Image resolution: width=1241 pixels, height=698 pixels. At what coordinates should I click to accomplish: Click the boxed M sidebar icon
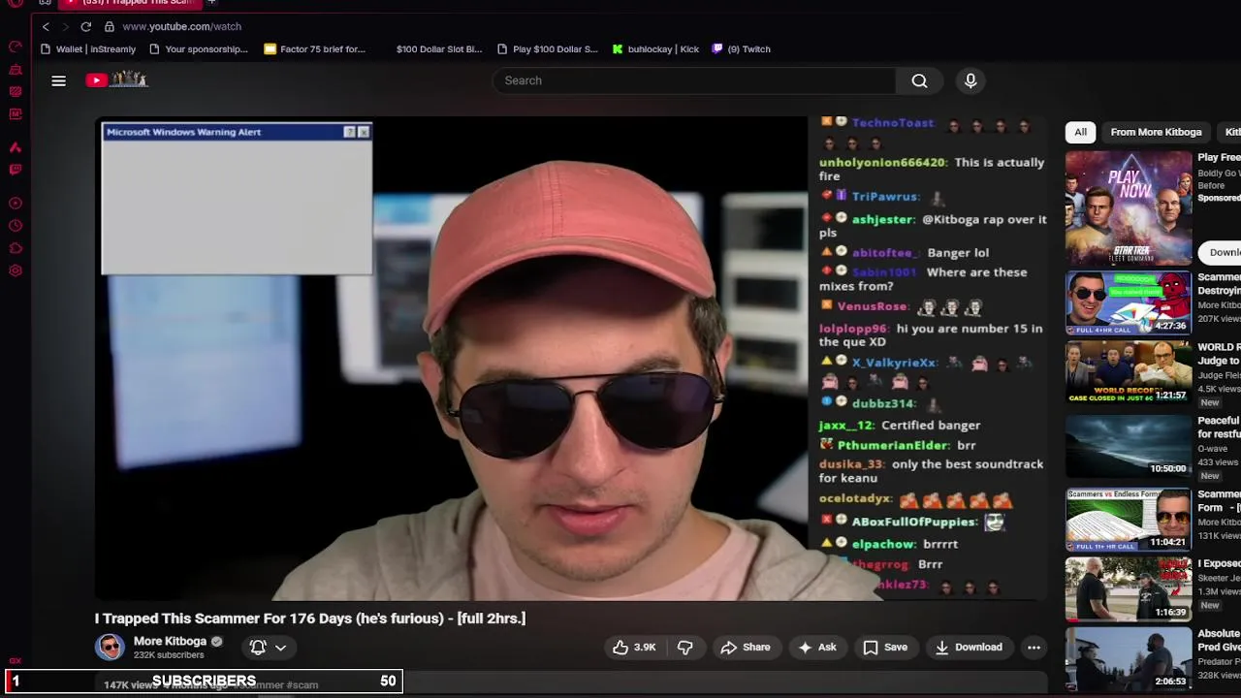point(16,114)
